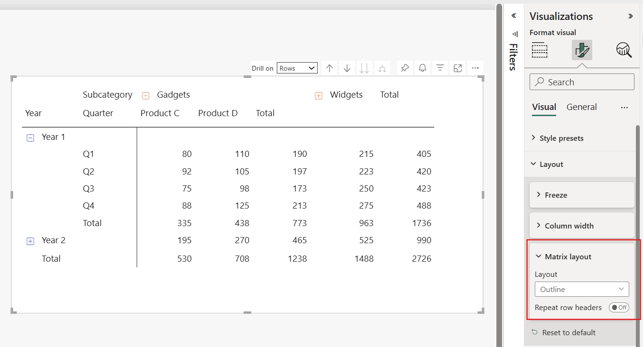643x347 pixels.
Task: Click the Year 1 quarter Total row label
Action: (x=92, y=223)
